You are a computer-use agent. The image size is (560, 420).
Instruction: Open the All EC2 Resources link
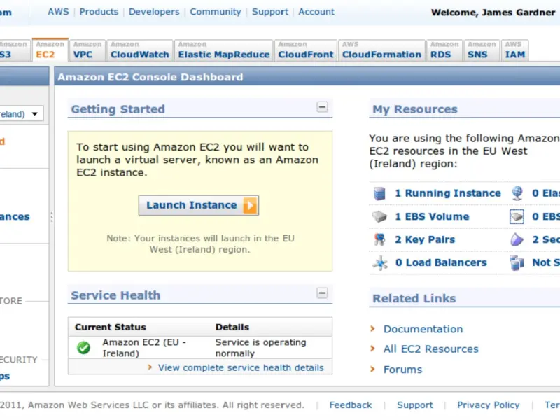click(x=431, y=349)
